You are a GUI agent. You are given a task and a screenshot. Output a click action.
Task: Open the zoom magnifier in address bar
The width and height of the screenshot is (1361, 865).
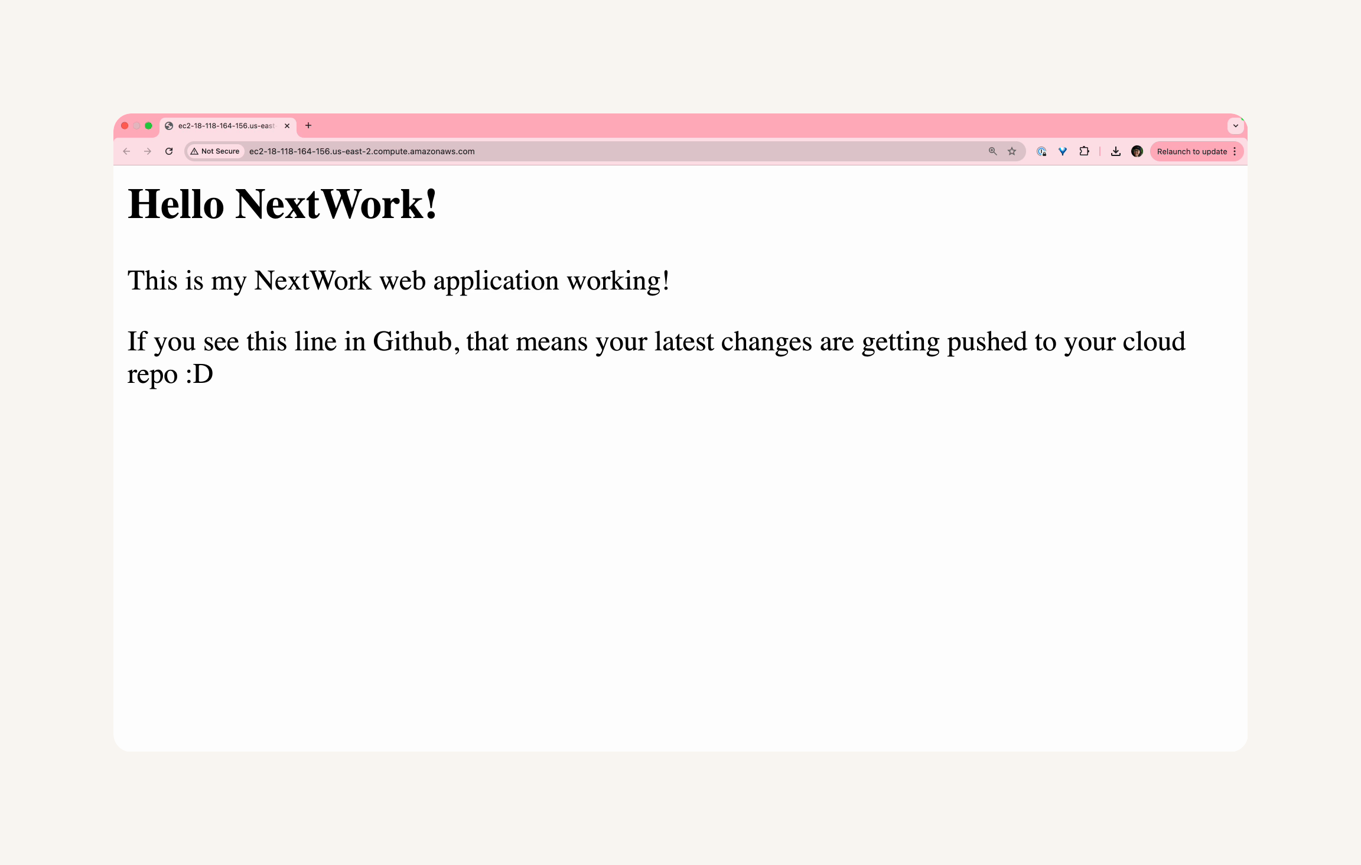[992, 151]
